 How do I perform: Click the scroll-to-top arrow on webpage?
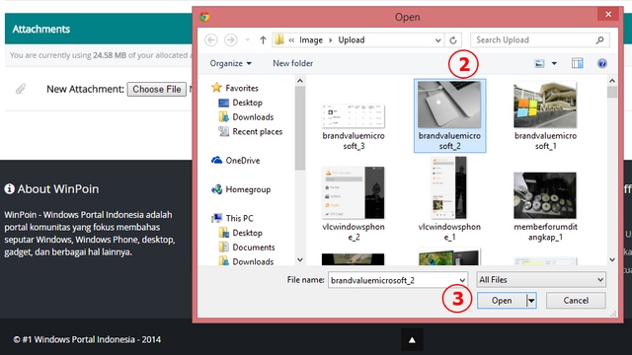(x=412, y=340)
